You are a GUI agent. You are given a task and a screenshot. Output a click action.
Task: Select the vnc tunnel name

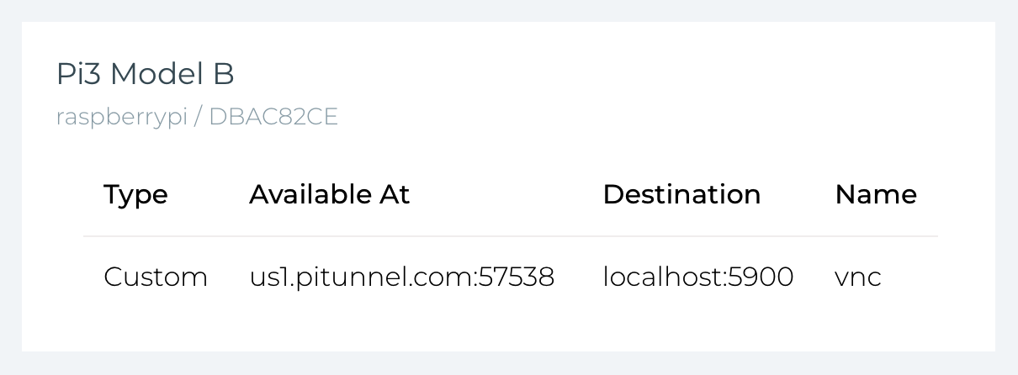tap(858, 277)
